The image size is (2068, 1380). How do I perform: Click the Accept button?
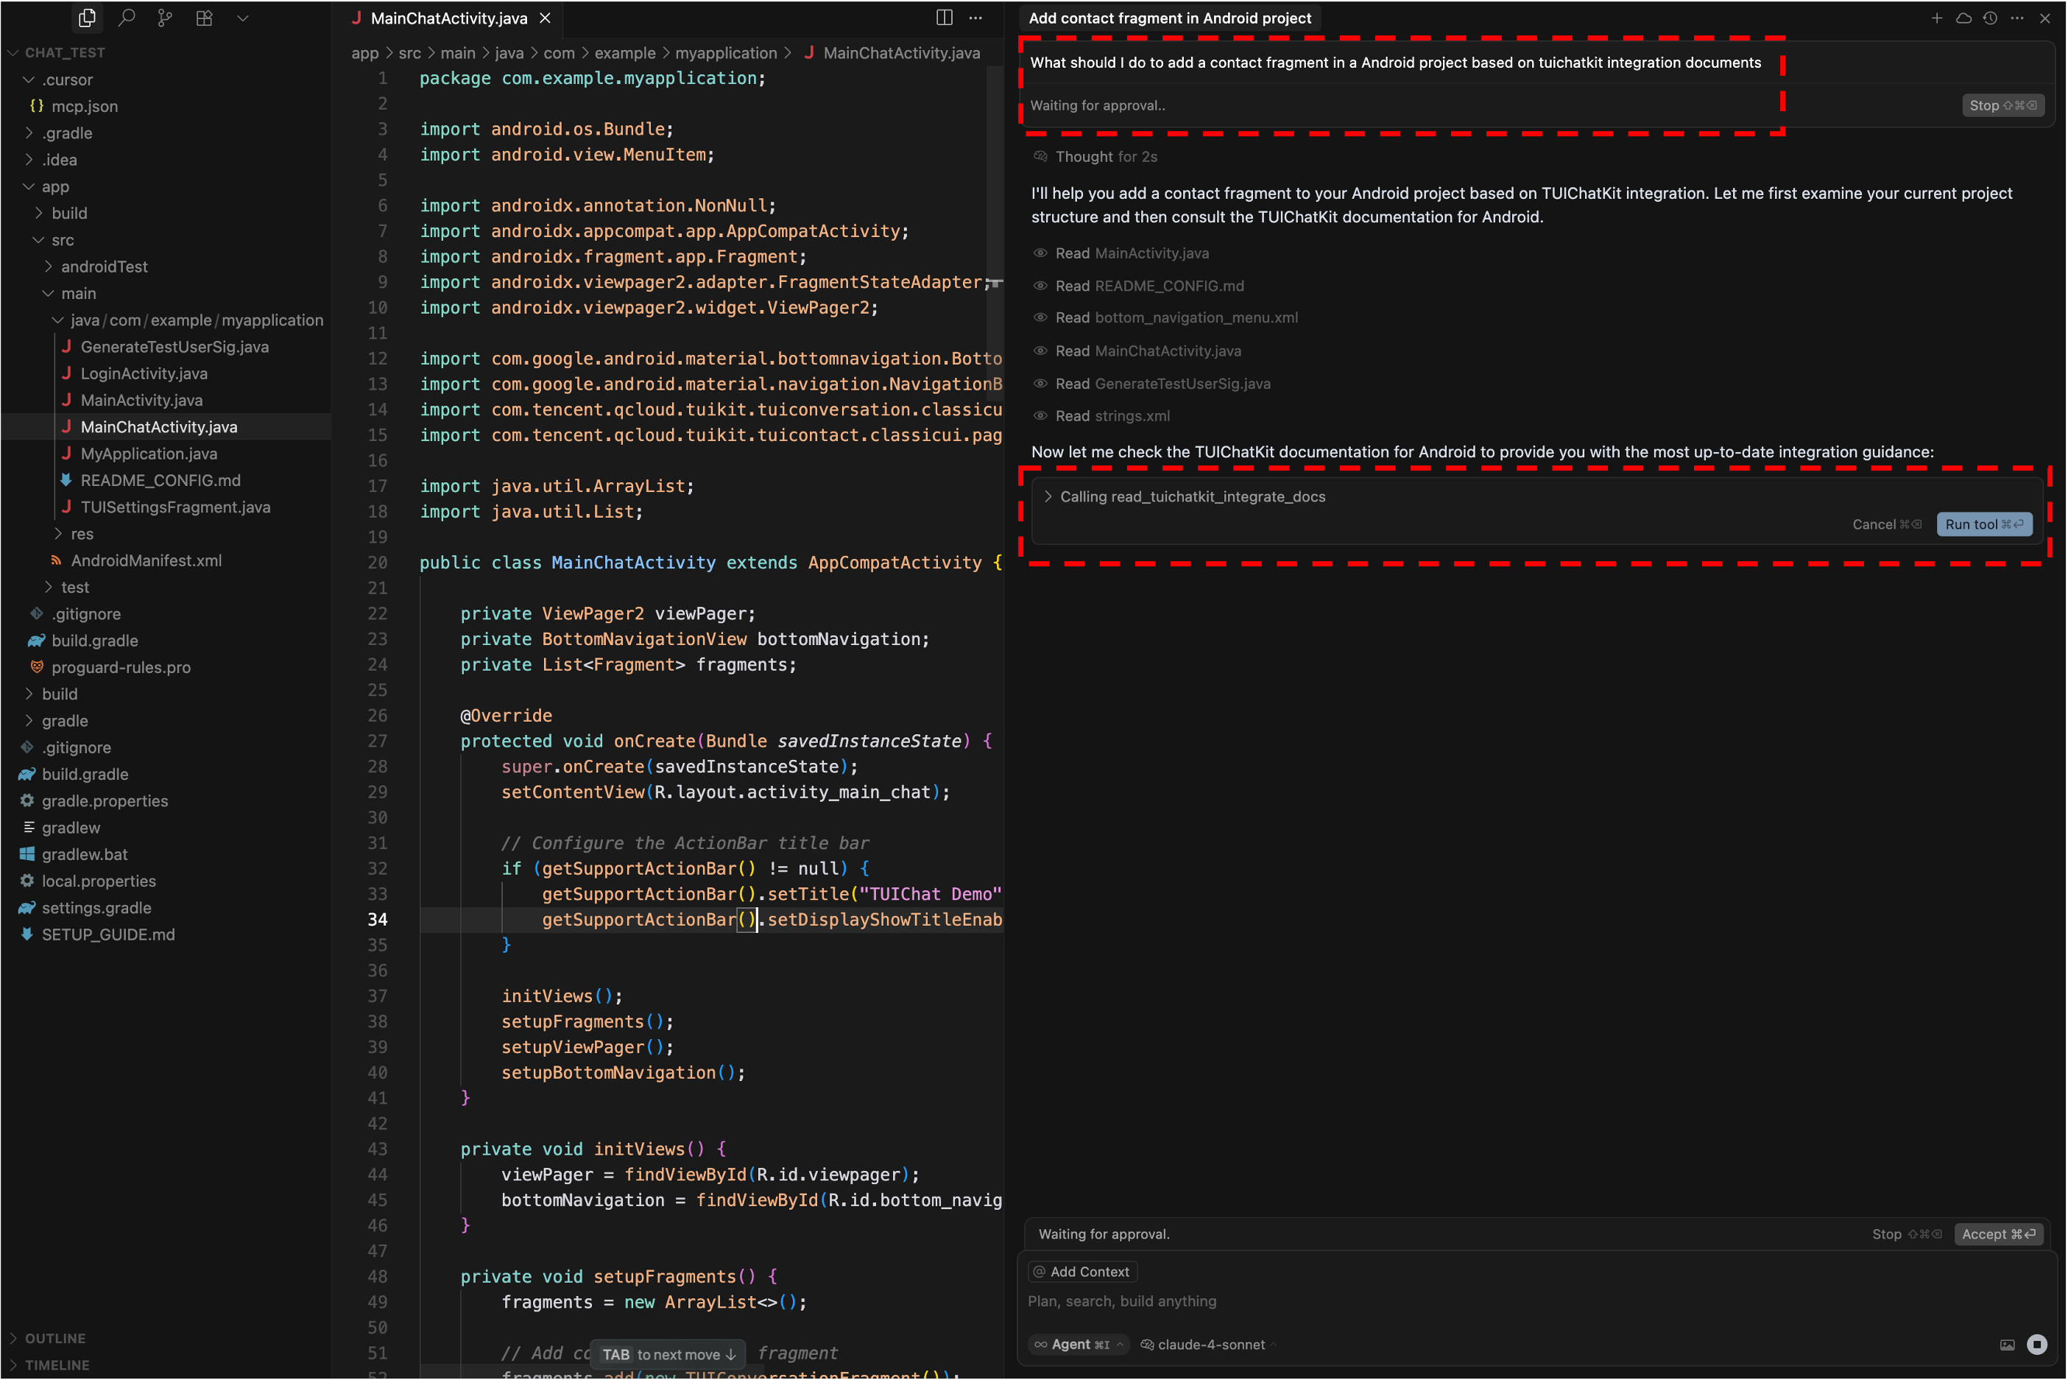1997,1234
